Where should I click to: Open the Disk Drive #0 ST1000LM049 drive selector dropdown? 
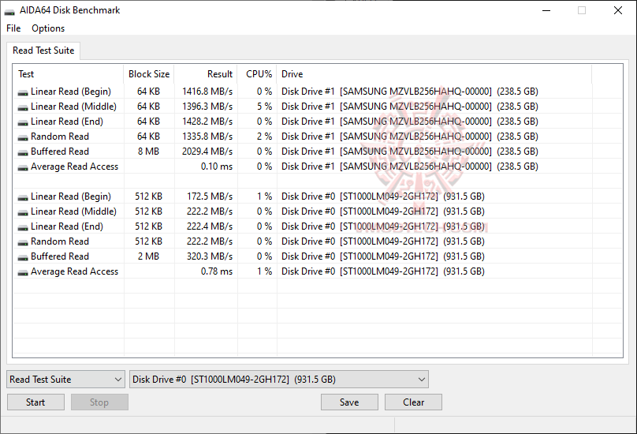(279, 379)
